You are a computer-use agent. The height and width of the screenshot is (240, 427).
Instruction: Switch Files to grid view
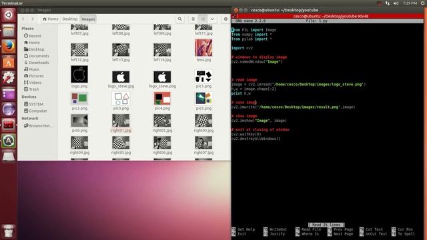(203, 19)
